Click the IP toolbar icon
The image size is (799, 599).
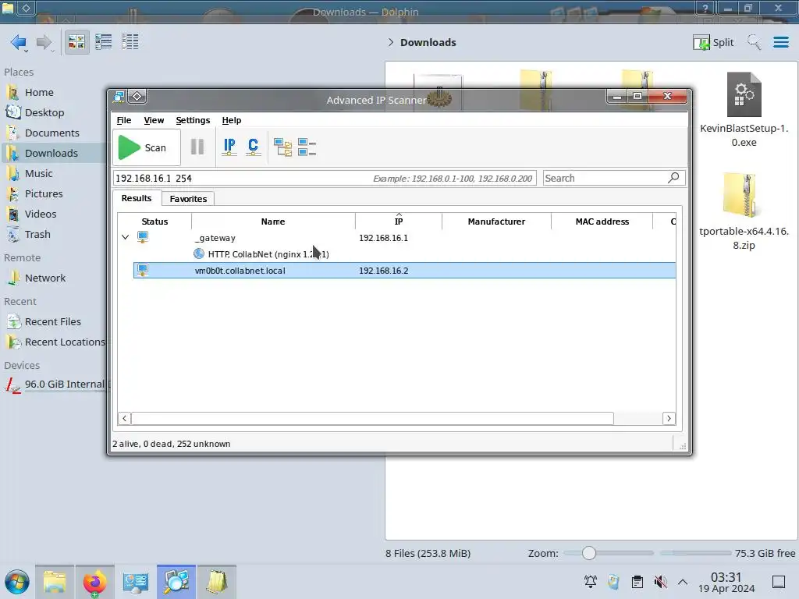229,147
